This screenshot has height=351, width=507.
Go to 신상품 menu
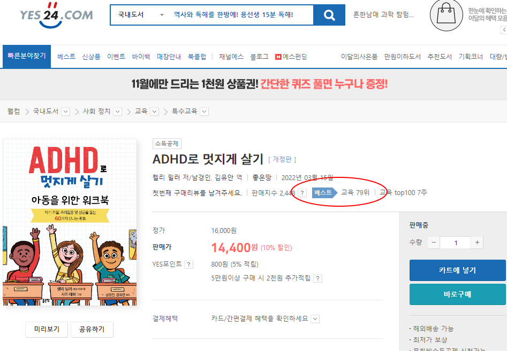(91, 57)
